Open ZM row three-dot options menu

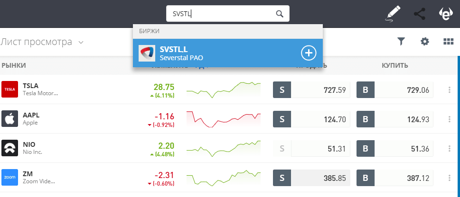[449, 178]
